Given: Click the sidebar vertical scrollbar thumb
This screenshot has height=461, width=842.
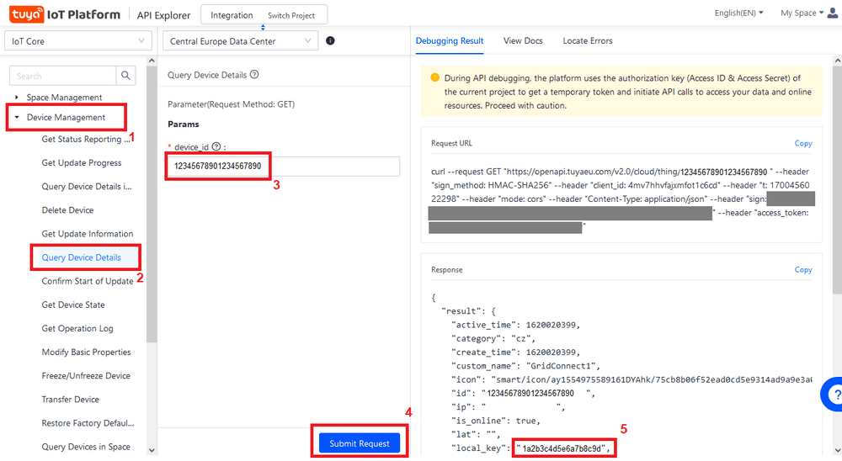Looking at the screenshot, I should (x=152, y=204).
